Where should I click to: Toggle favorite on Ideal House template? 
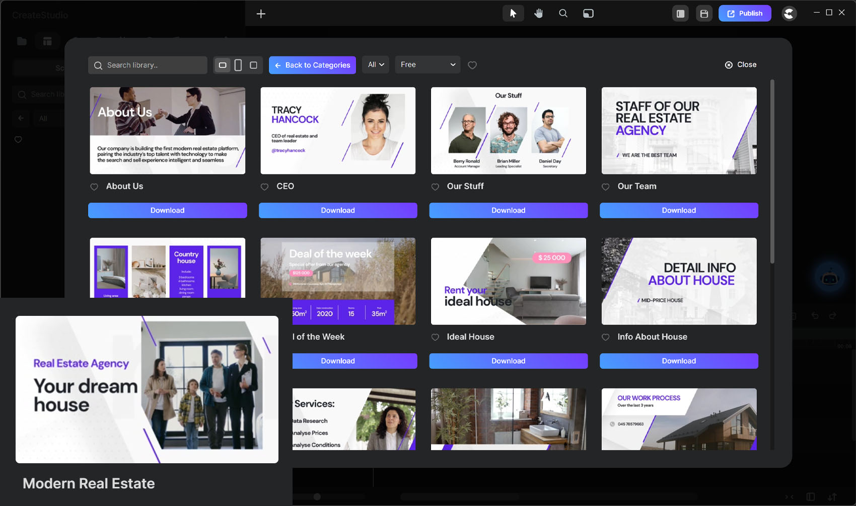click(435, 337)
